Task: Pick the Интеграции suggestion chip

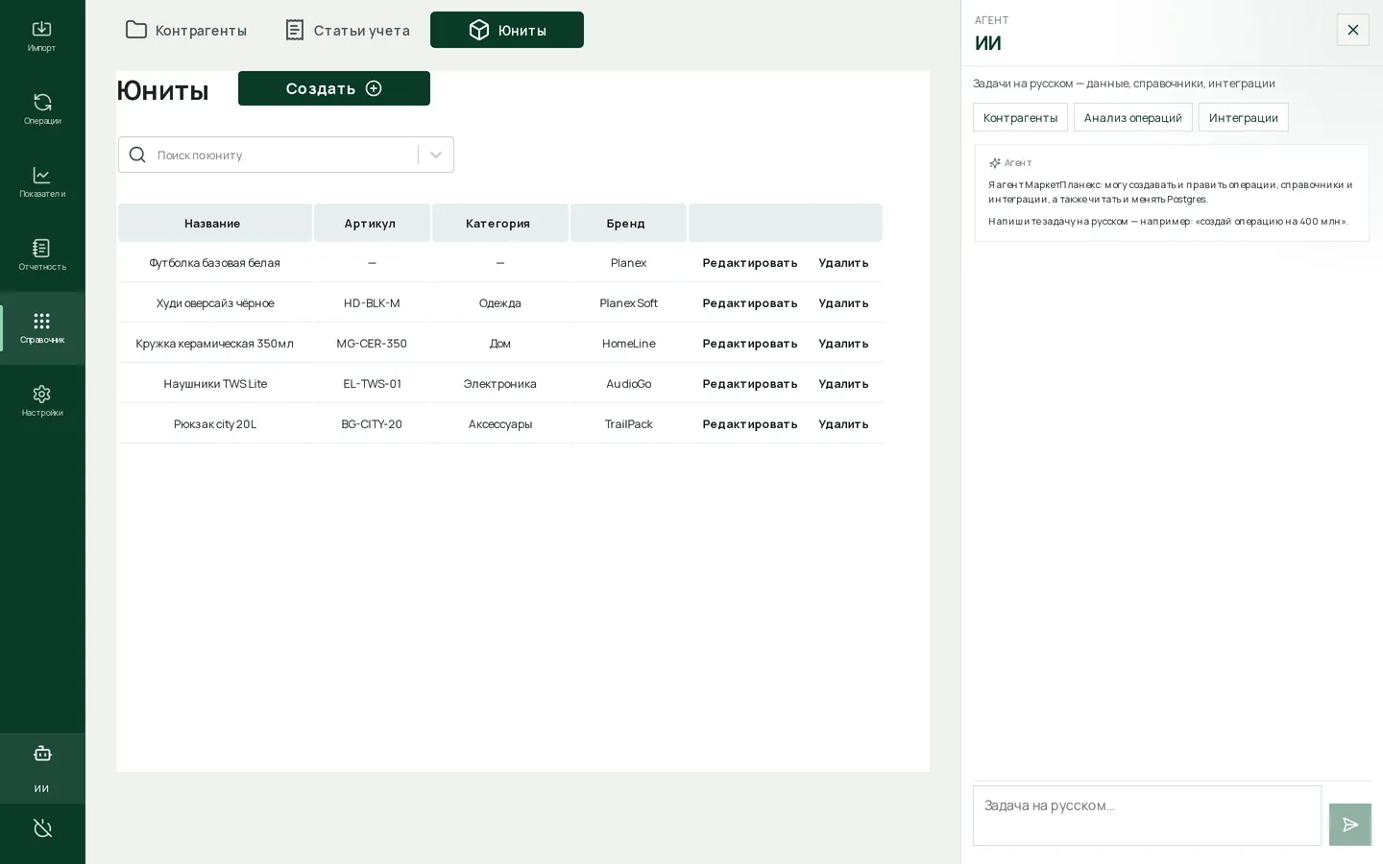Action: point(1243,117)
